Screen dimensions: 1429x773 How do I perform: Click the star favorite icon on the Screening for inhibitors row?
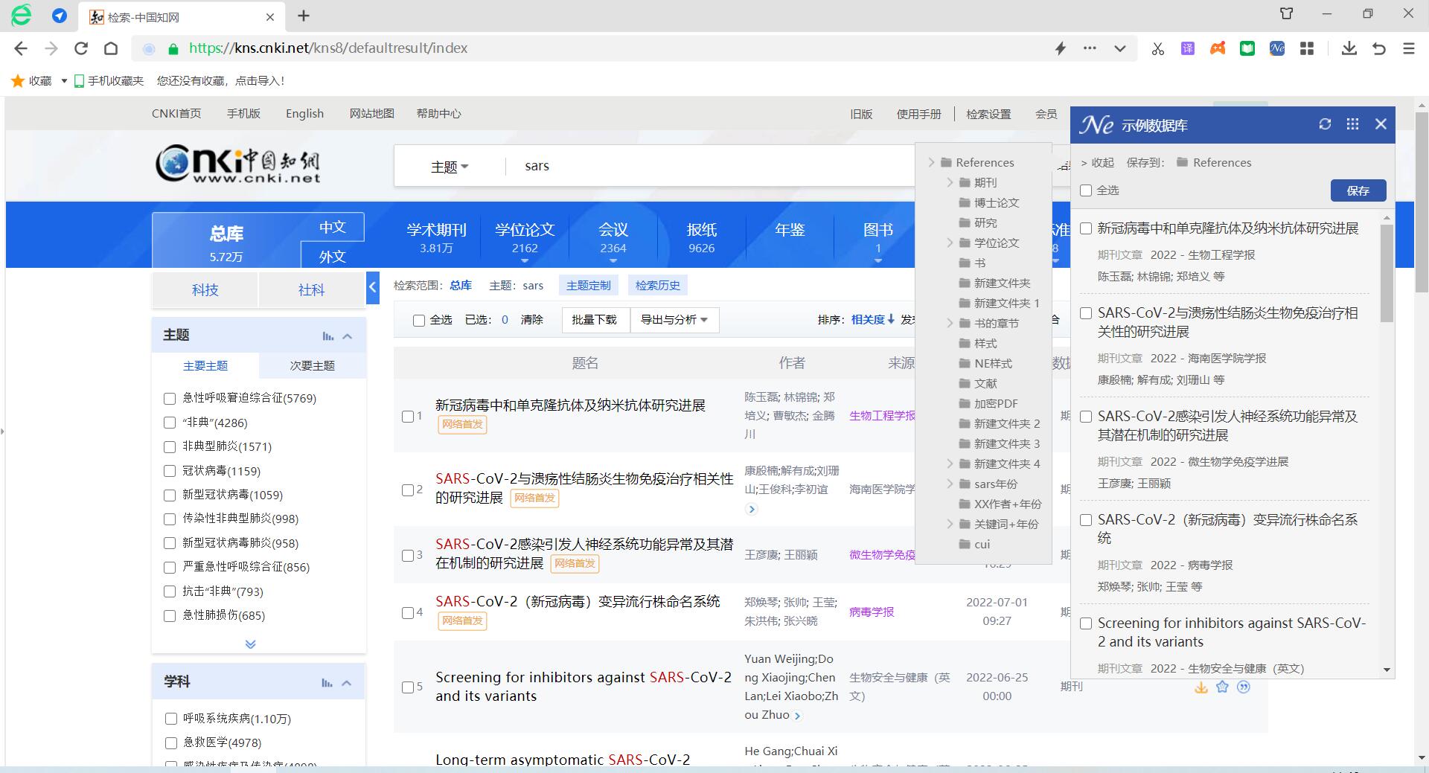point(1222,687)
